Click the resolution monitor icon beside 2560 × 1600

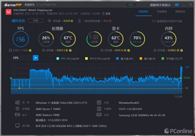[10, 50]
